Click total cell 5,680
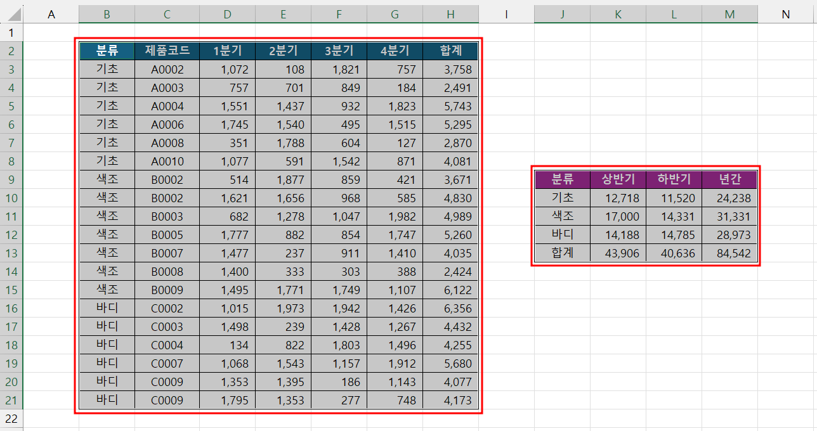Image resolution: width=817 pixels, height=431 pixels. (450, 364)
